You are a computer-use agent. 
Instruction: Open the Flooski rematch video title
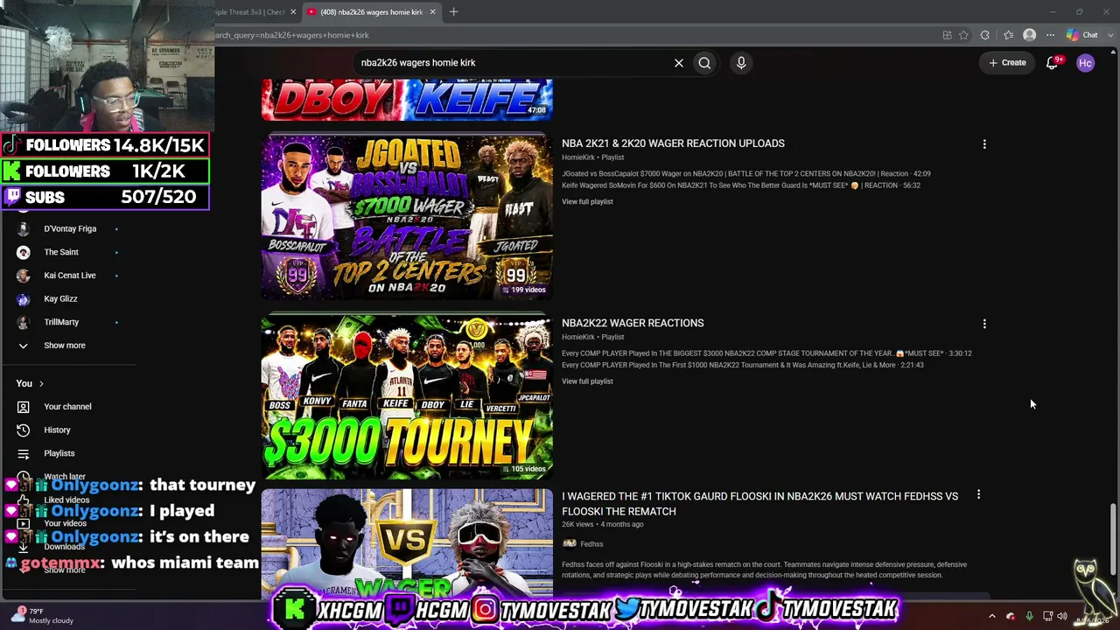(759, 503)
